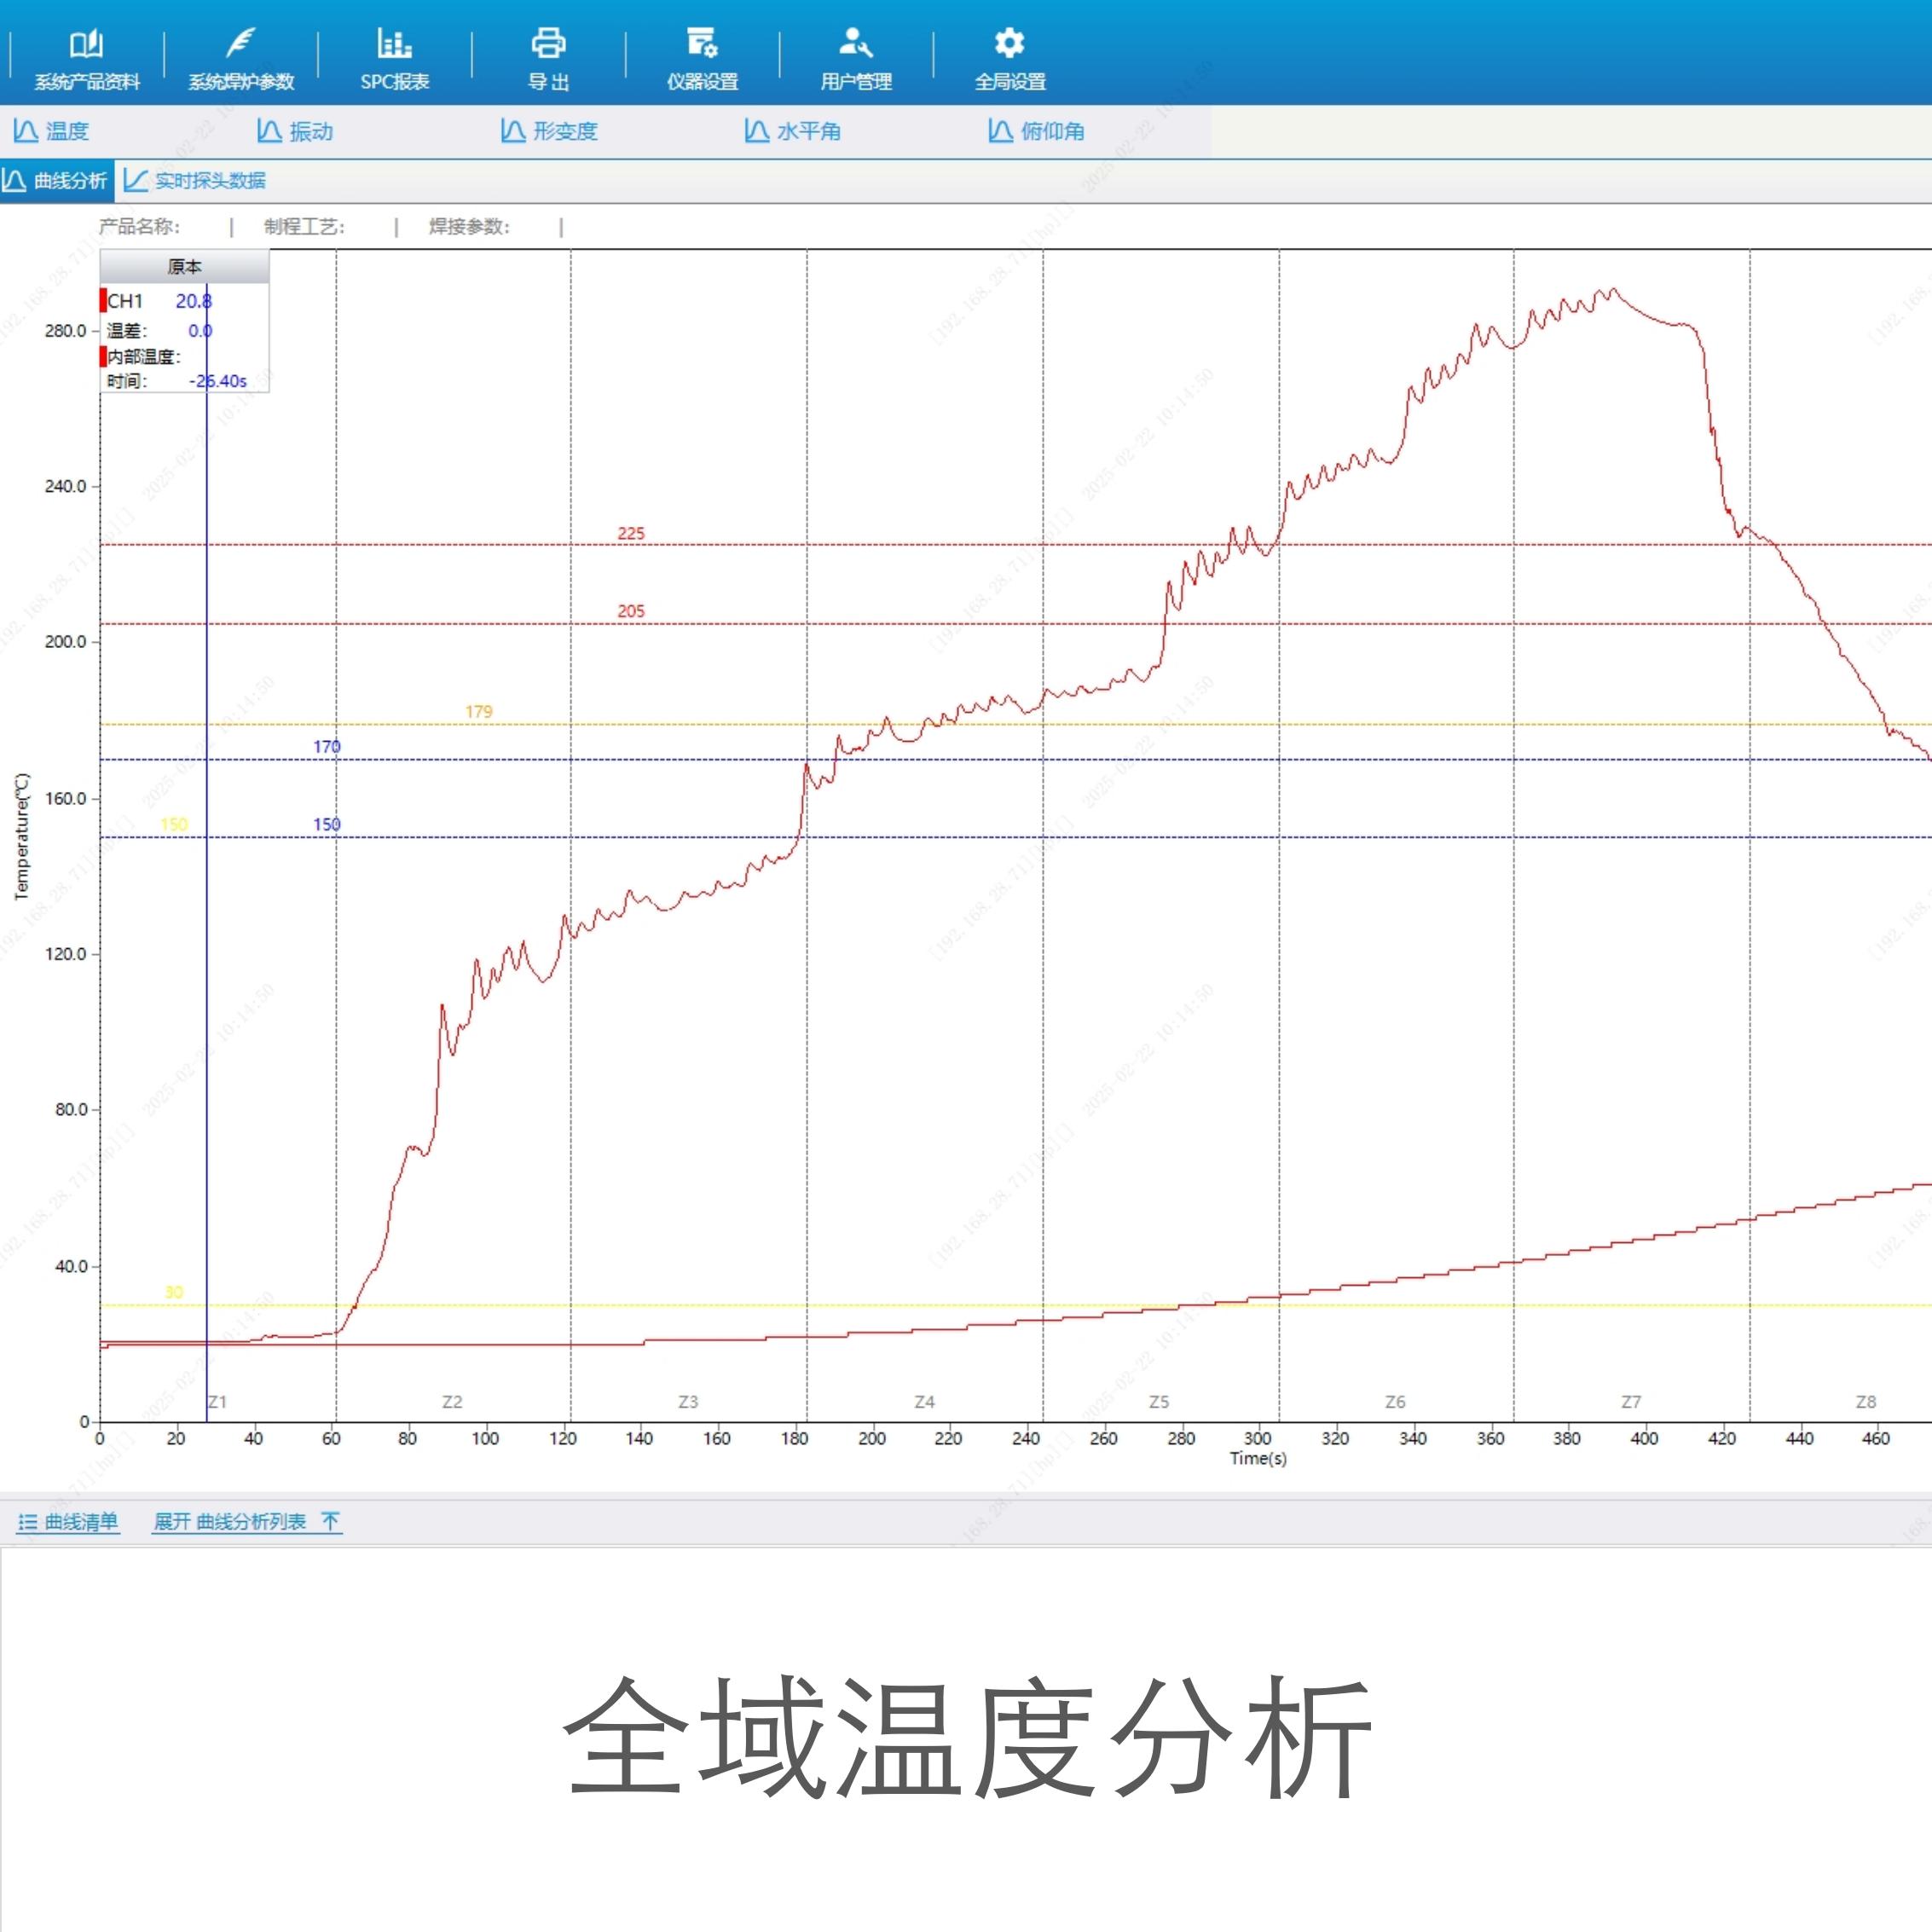Screen dimensions: 1932x1932
Task: Expand the 曲线分析列表 panel
Action: point(247,1522)
